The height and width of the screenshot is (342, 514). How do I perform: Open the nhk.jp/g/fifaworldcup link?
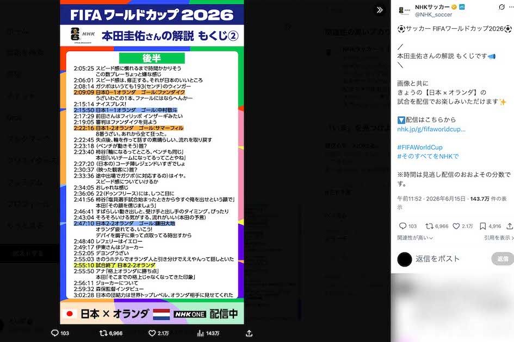pyautogui.click(x=431, y=129)
